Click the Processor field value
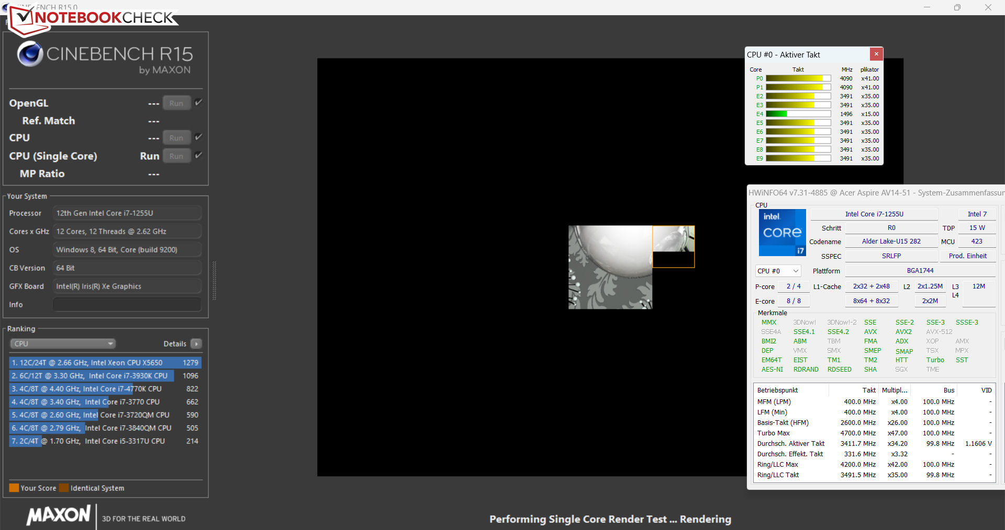This screenshot has height=530, width=1005. coord(127,213)
